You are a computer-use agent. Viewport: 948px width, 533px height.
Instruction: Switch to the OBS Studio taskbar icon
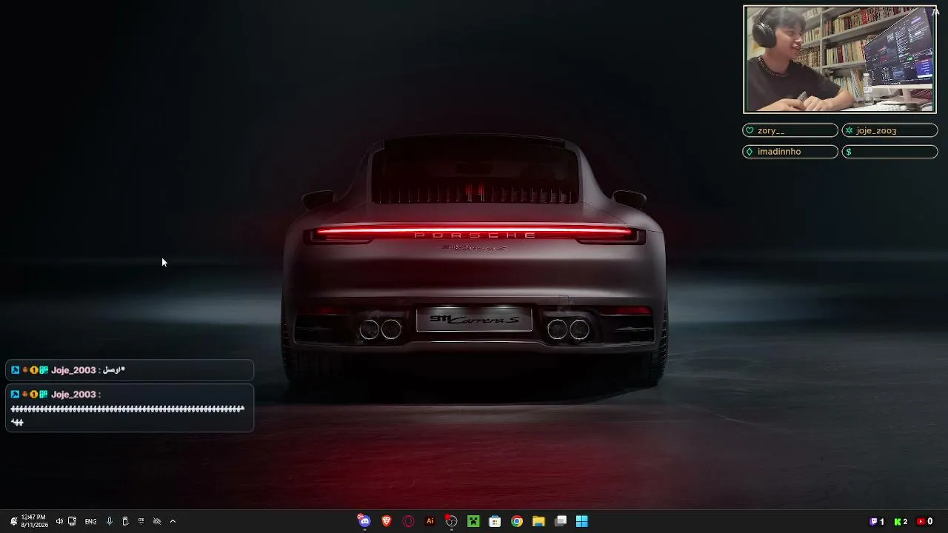(x=451, y=521)
